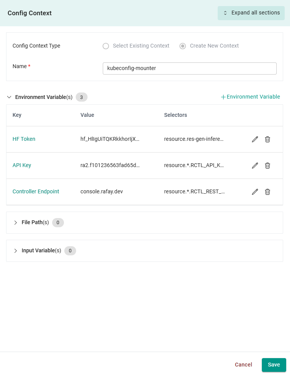Viewport: 290px width, 376px height.
Task: Click the File Path(s) count badge
Action: click(x=58, y=223)
